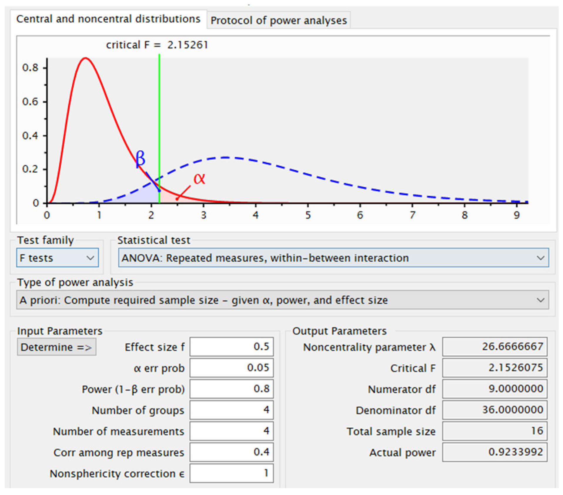Click the green critical F line in plot
The width and height of the screenshot is (563, 495).
pyautogui.click(x=159, y=118)
